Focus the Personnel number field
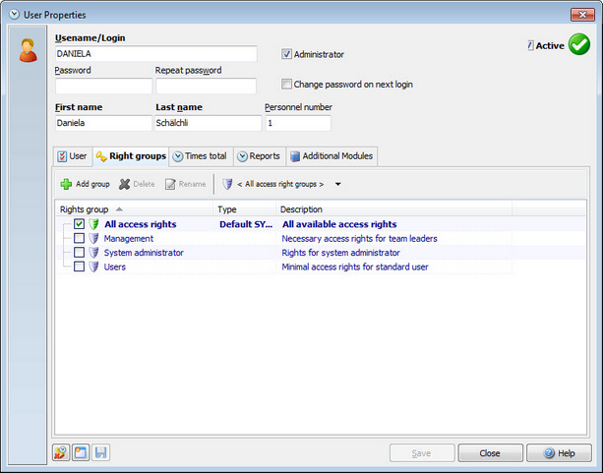 (298, 123)
